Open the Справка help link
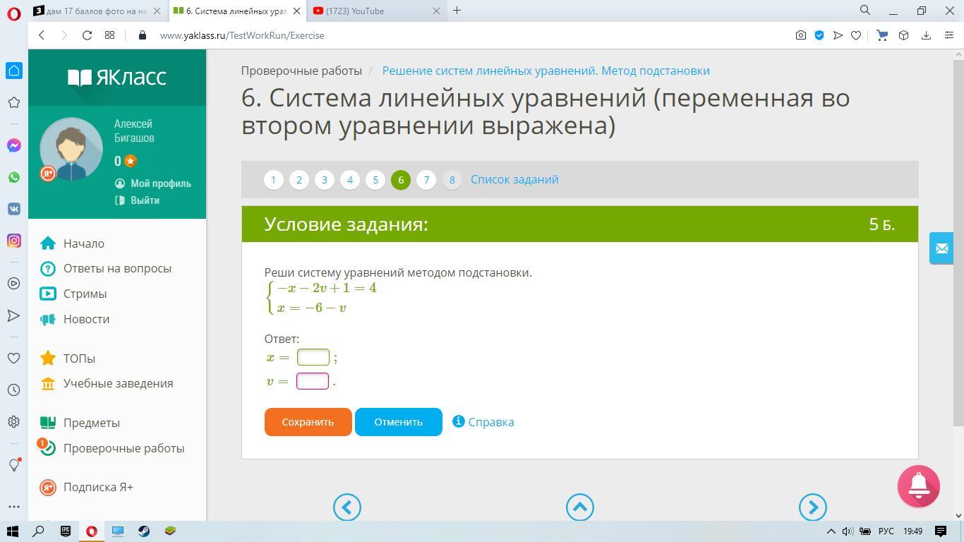The height and width of the screenshot is (542, 964). pyautogui.click(x=490, y=422)
